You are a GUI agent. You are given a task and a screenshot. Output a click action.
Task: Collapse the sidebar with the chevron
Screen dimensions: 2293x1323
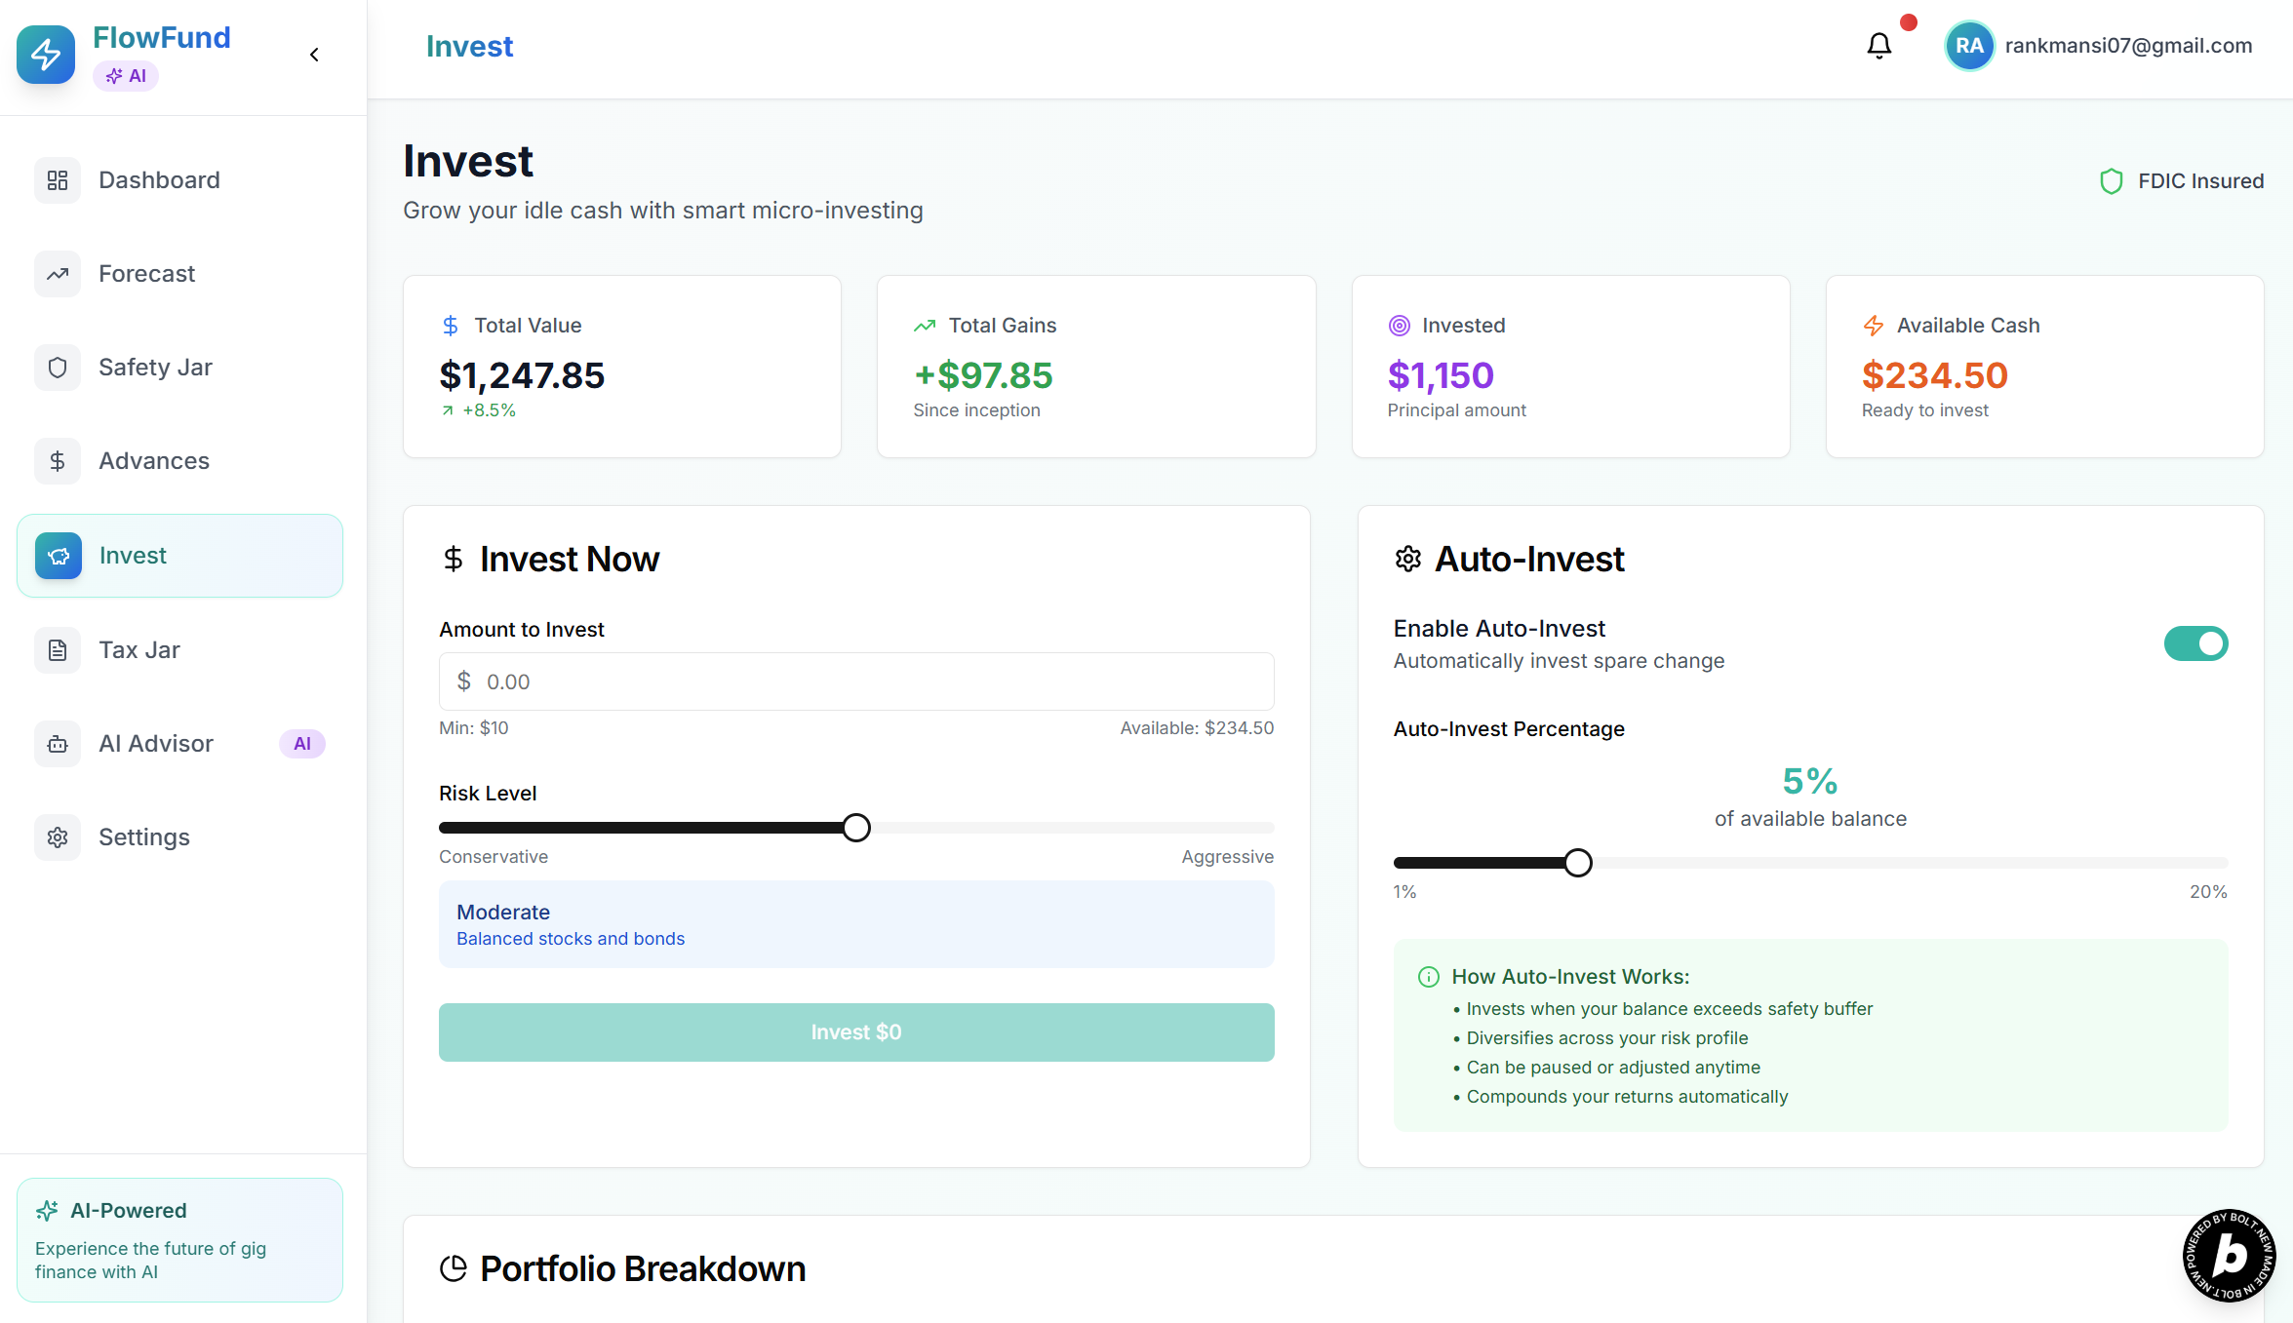pyautogui.click(x=314, y=55)
